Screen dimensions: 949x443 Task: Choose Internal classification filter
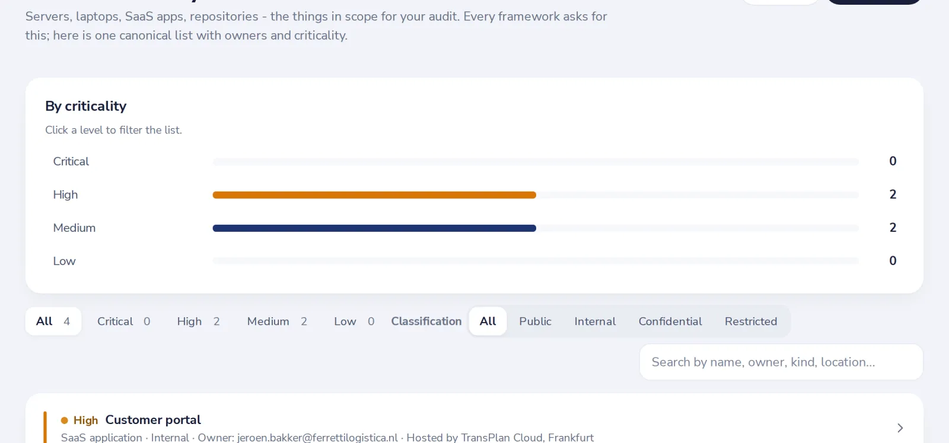[x=595, y=321]
